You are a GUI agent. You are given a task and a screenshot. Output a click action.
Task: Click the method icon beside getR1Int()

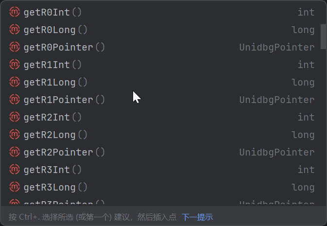click(x=15, y=65)
